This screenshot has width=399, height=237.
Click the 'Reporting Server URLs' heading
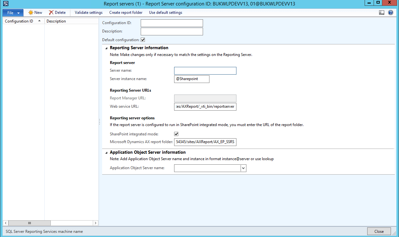click(x=130, y=90)
